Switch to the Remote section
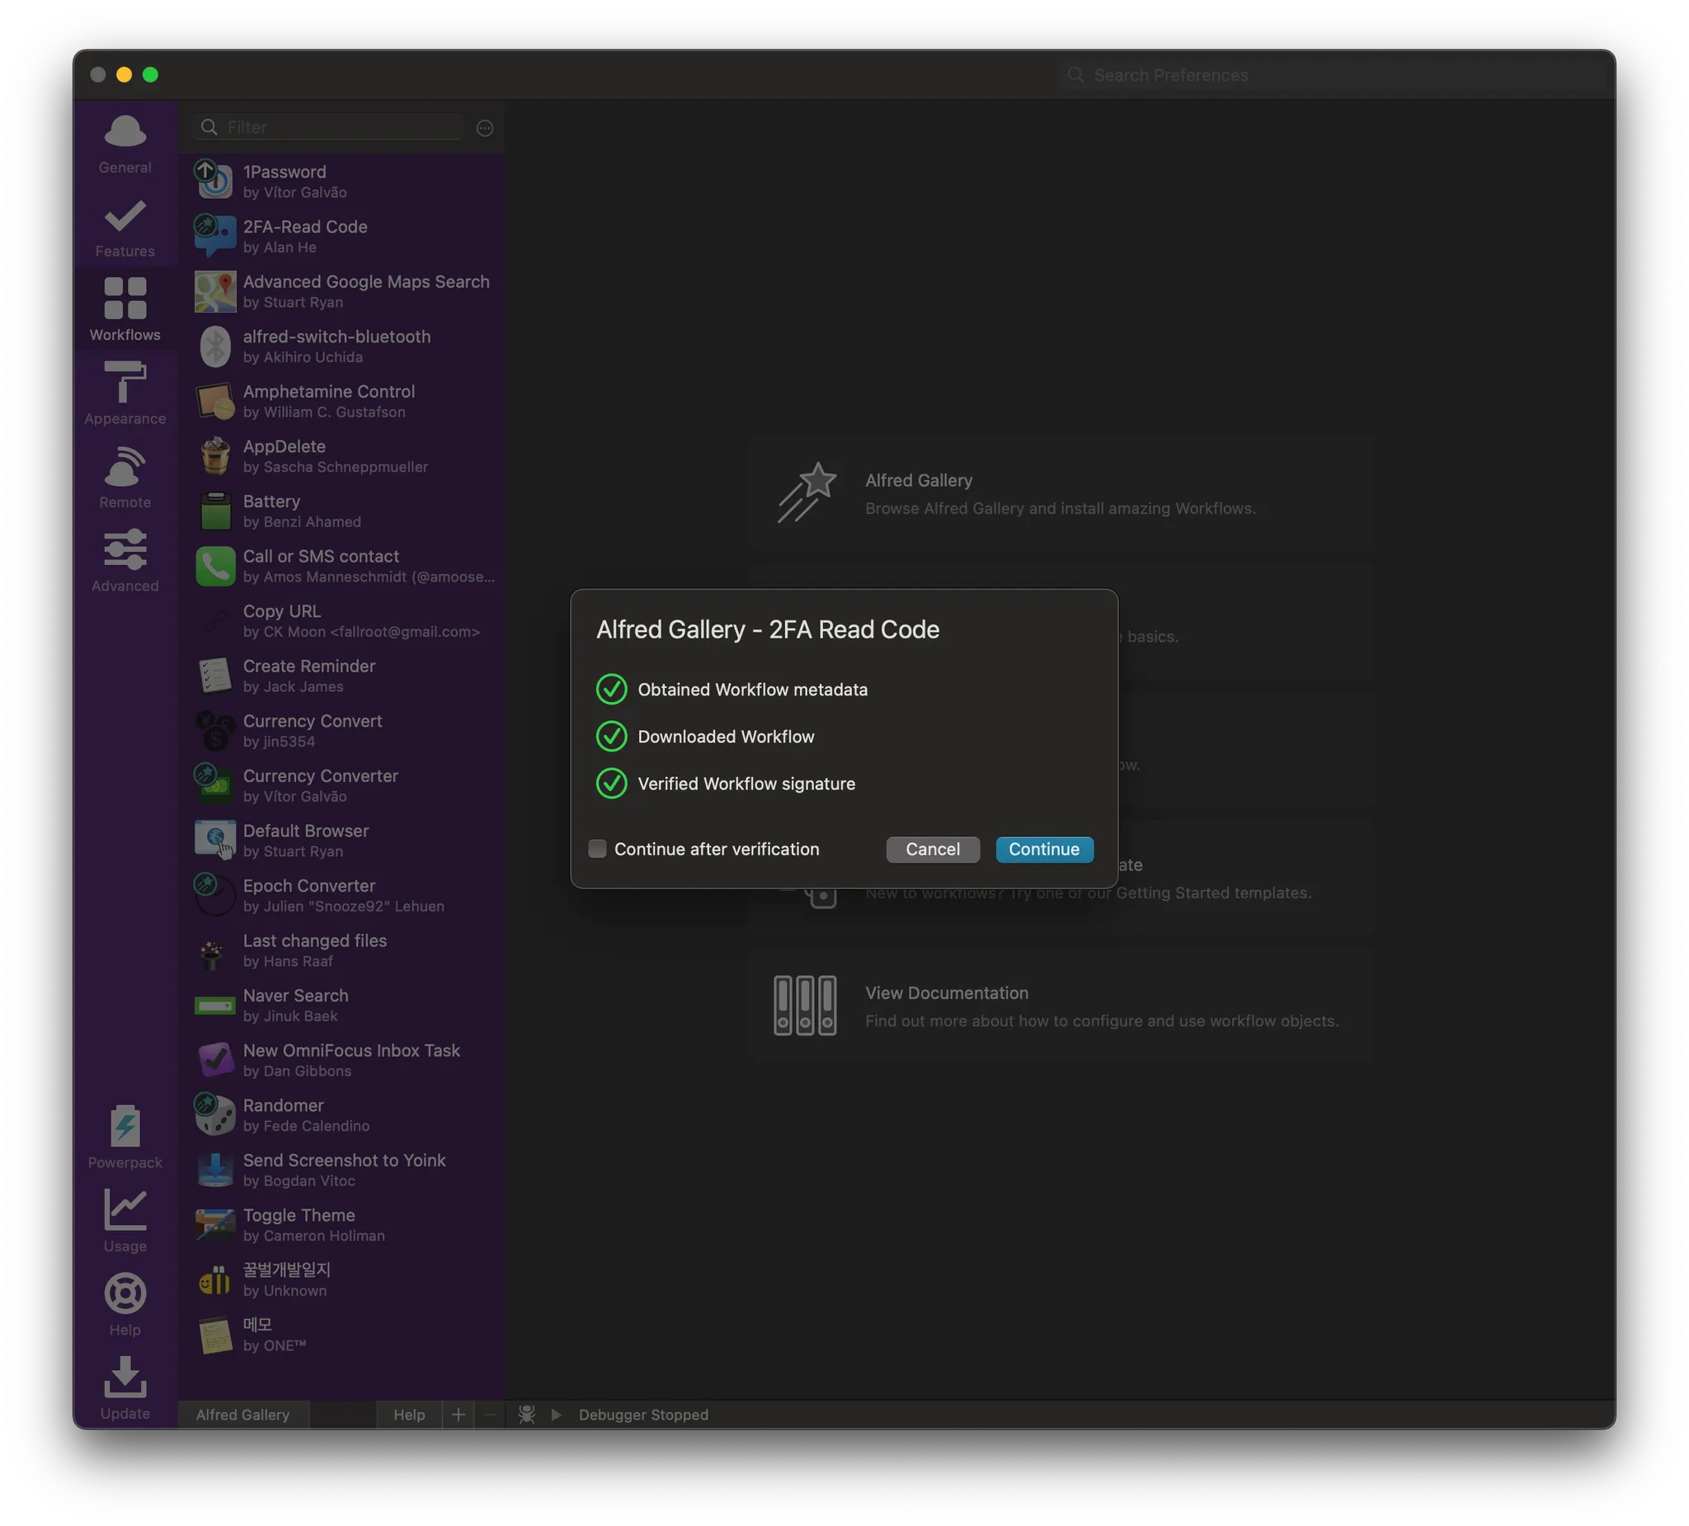The height and width of the screenshot is (1526, 1689). [x=124, y=474]
